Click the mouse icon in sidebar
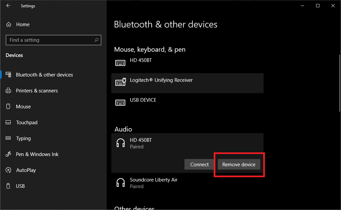This screenshot has width=341, height=210. 8,106
